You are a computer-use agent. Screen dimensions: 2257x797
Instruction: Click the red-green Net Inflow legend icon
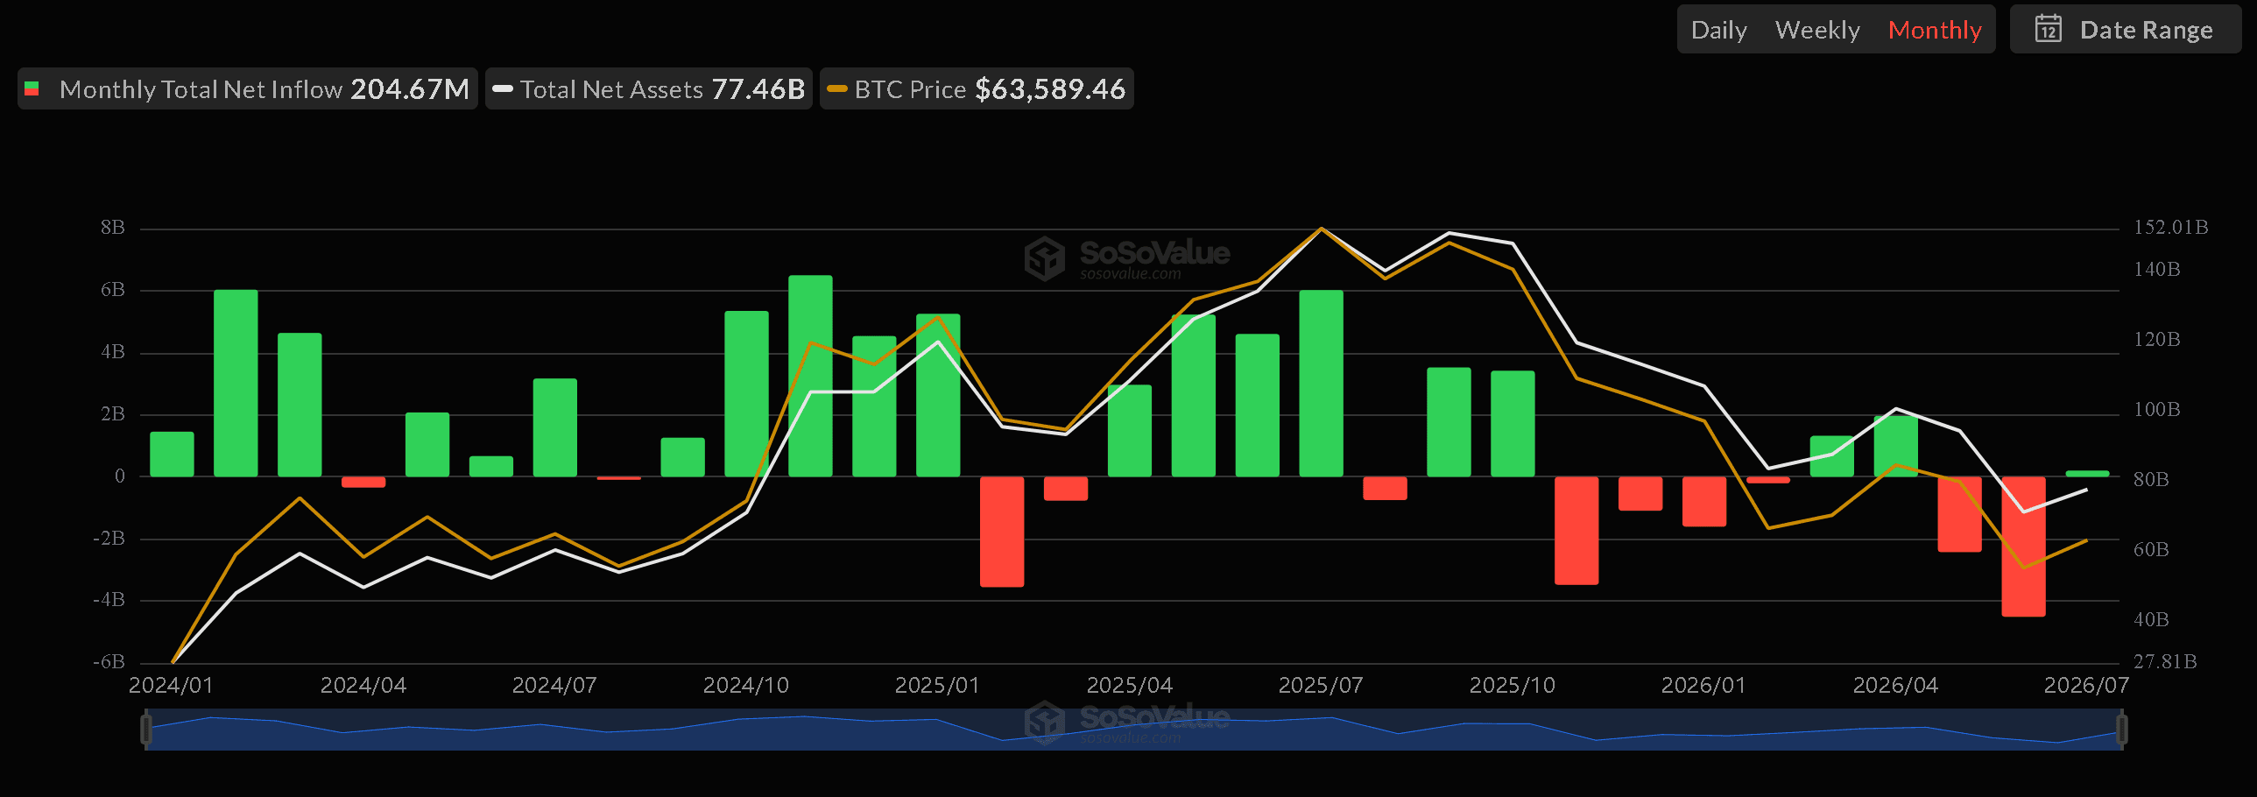32,88
